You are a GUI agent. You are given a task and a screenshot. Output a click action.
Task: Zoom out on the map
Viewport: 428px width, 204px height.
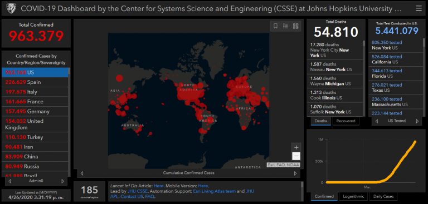(296, 156)
